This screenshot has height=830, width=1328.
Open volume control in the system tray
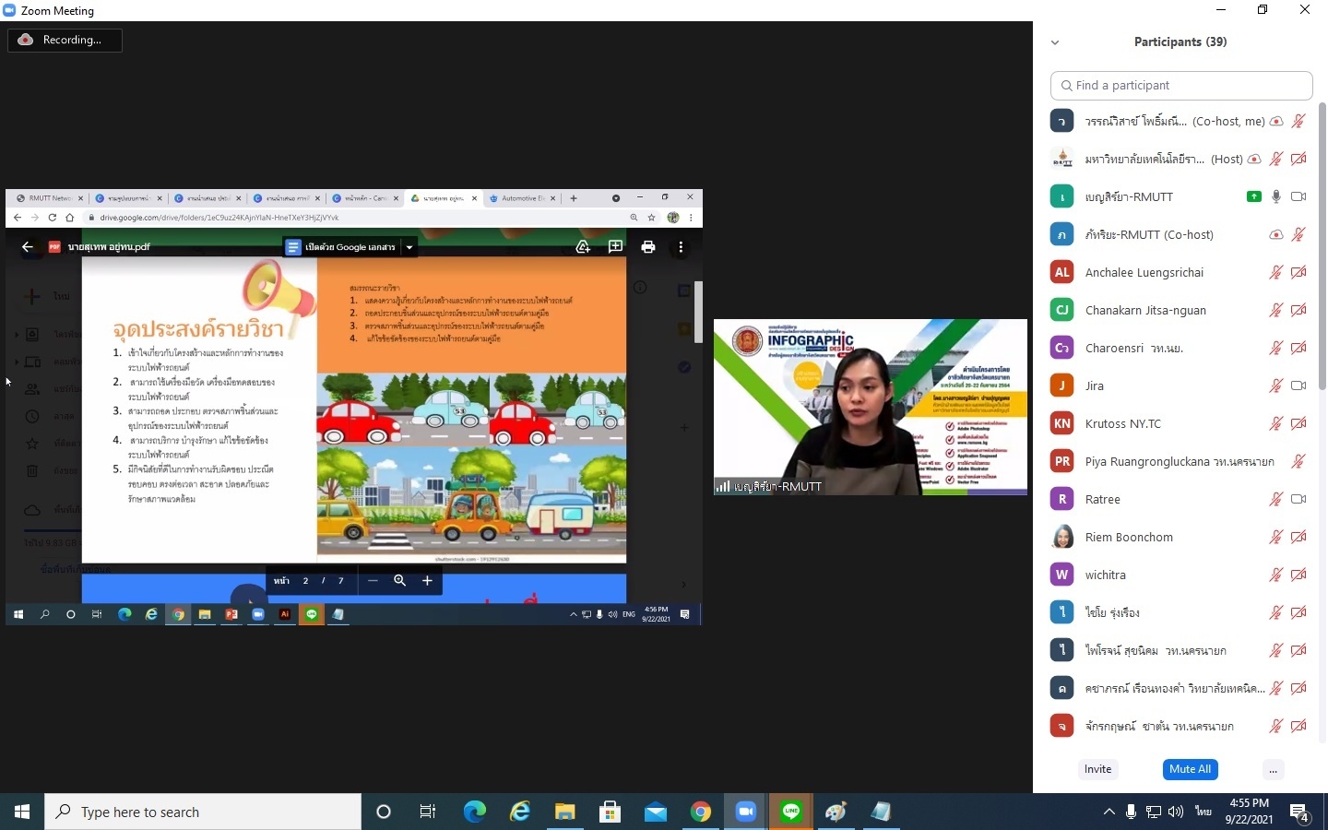click(x=1175, y=812)
